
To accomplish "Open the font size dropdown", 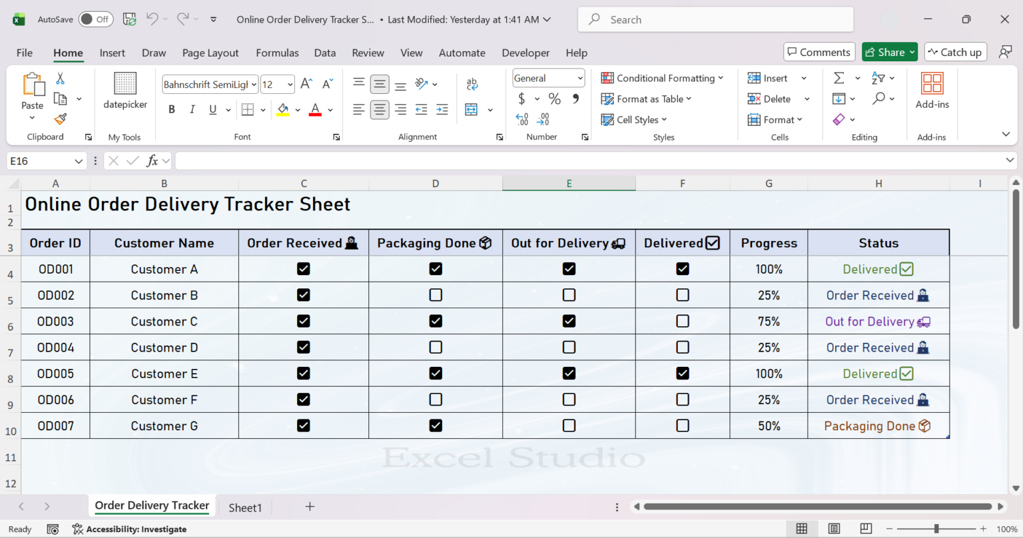I will 290,85.
